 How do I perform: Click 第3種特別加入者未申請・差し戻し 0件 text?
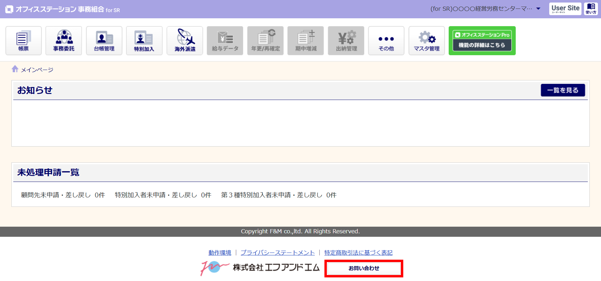(x=279, y=195)
